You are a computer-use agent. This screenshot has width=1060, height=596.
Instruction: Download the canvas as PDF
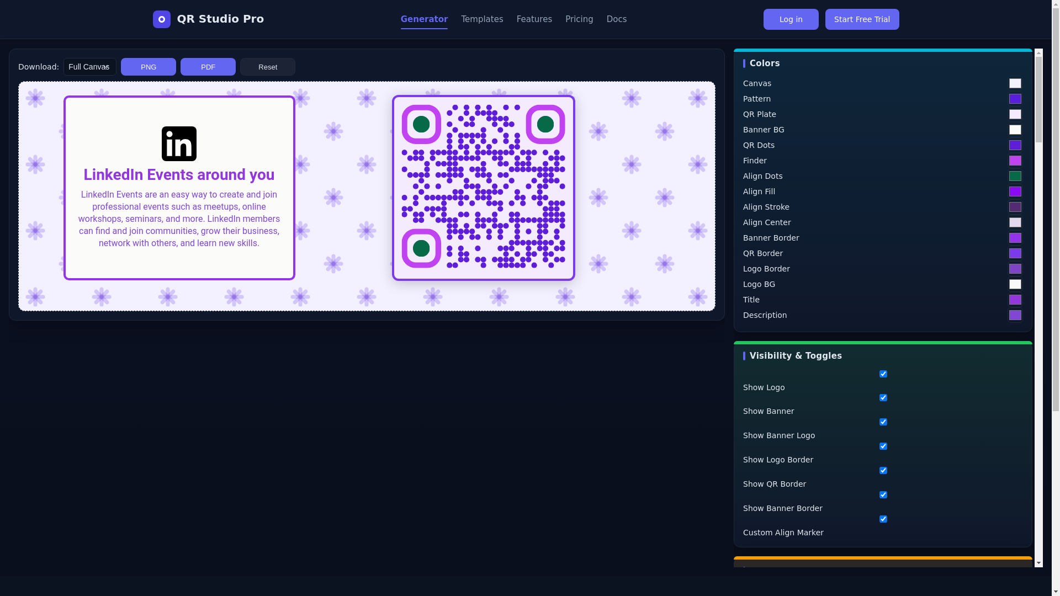208,67
